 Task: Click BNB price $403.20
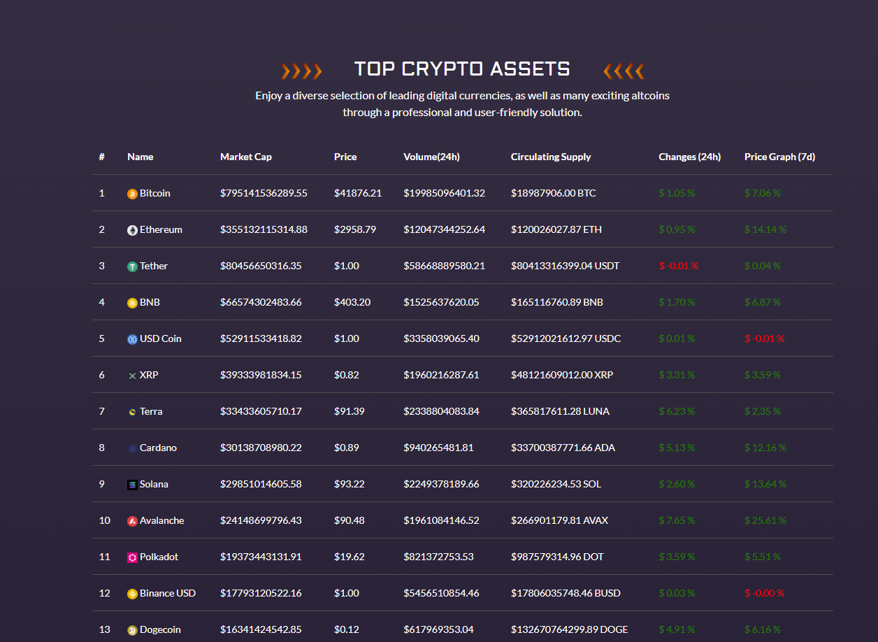click(353, 302)
